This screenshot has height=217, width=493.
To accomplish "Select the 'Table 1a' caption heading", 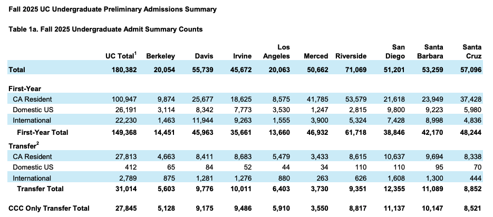I will [105, 29].
